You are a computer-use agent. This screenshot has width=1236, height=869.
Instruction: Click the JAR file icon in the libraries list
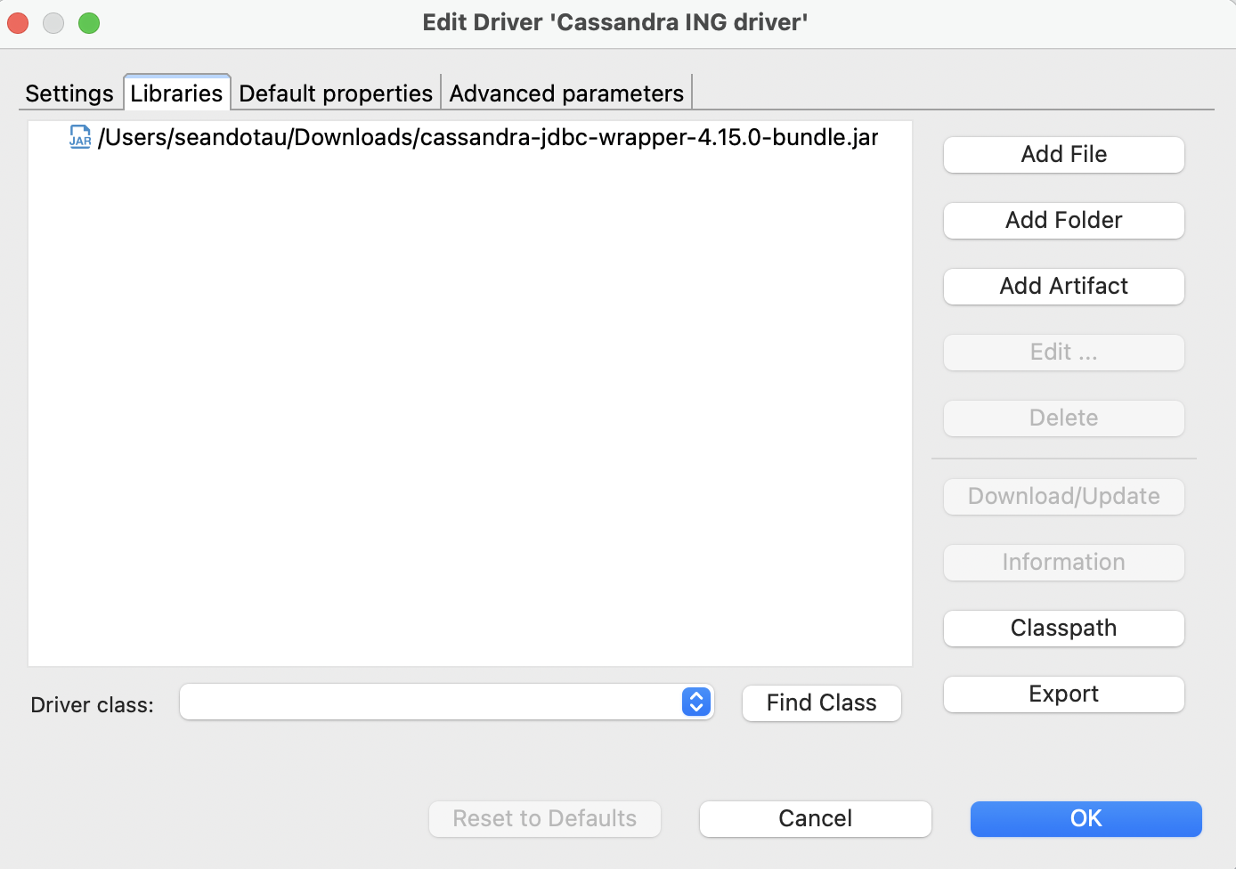80,137
